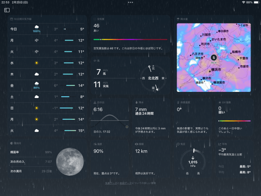Open the wind compass showing 北北西

[x=151, y=78]
